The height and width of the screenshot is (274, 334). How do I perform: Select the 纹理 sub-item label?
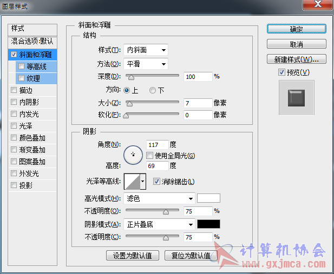(33, 78)
